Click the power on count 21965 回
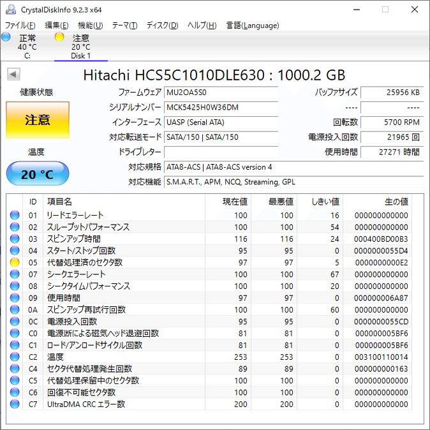Screen dimensions: 430x430 (x=392, y=137)
